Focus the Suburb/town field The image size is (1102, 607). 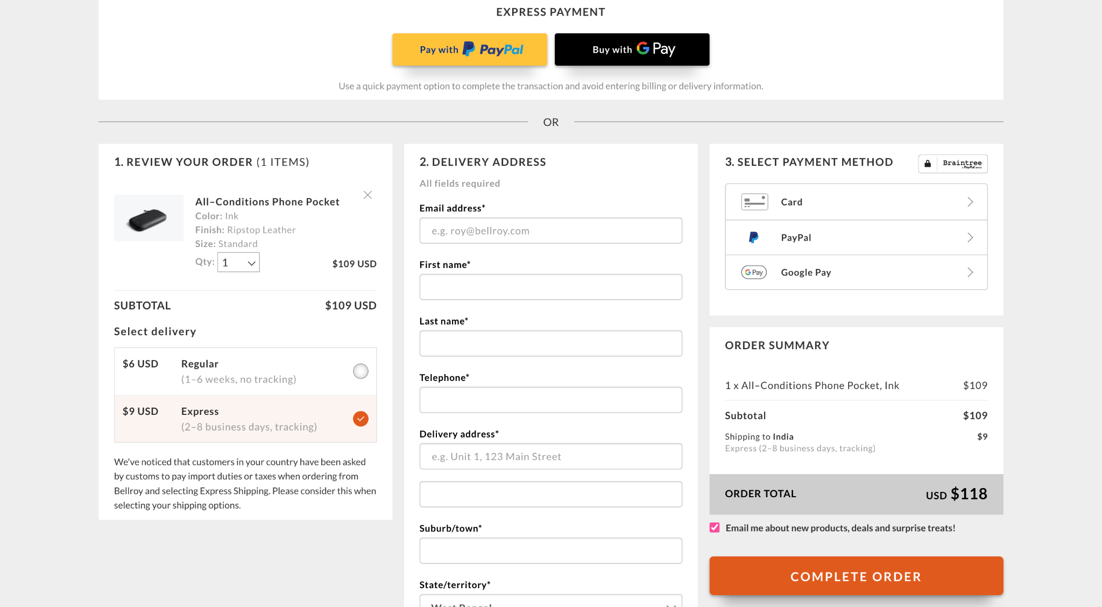click(550, 551)
